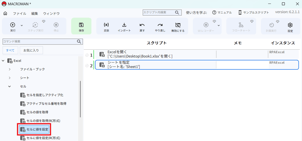The height and width of the screenshot is (141, 302).
Task: Click RPAExcel instance on row 1
Action: (277, 52)
